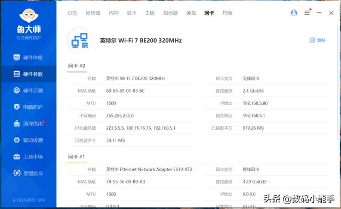Select 网卡 #1 section header
Screen dimensions: 341x209
click(77, 157)
